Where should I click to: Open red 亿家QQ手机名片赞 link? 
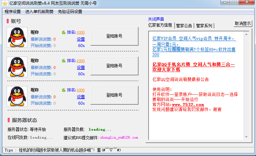194,67
